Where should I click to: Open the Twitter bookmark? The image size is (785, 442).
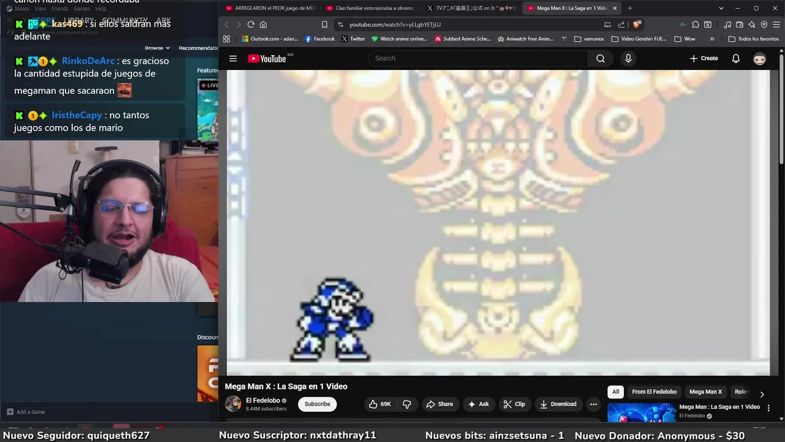(x=353, y=39)
